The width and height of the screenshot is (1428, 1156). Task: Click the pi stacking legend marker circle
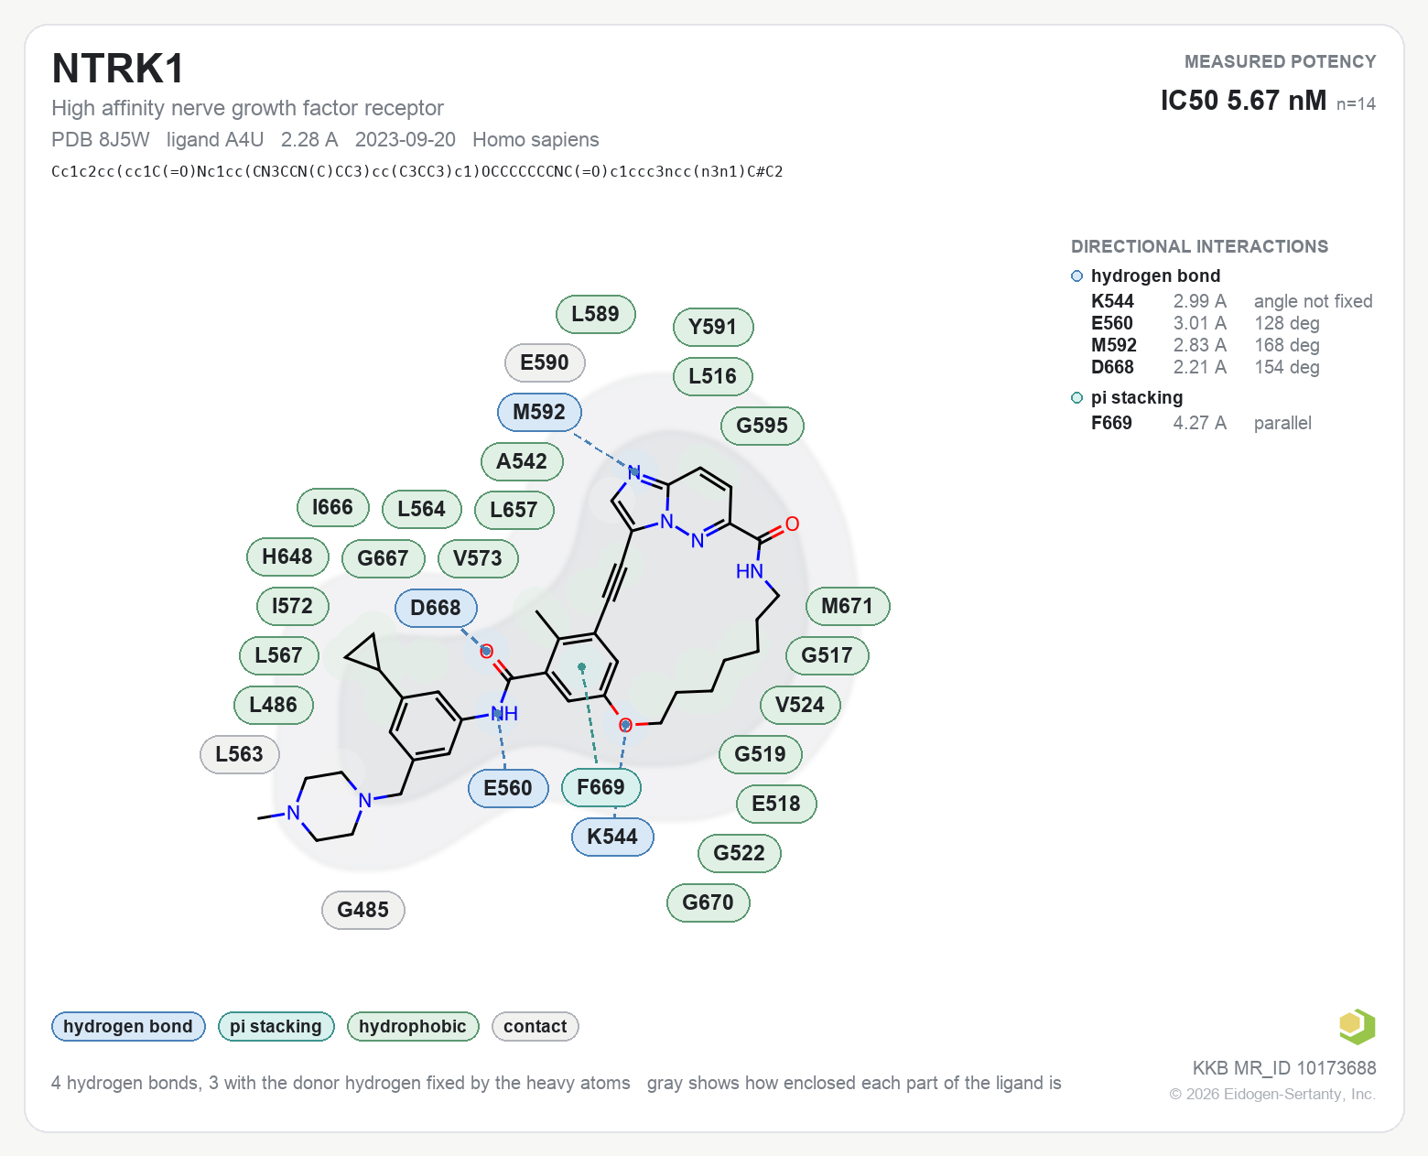click(x=1076, y=398)
